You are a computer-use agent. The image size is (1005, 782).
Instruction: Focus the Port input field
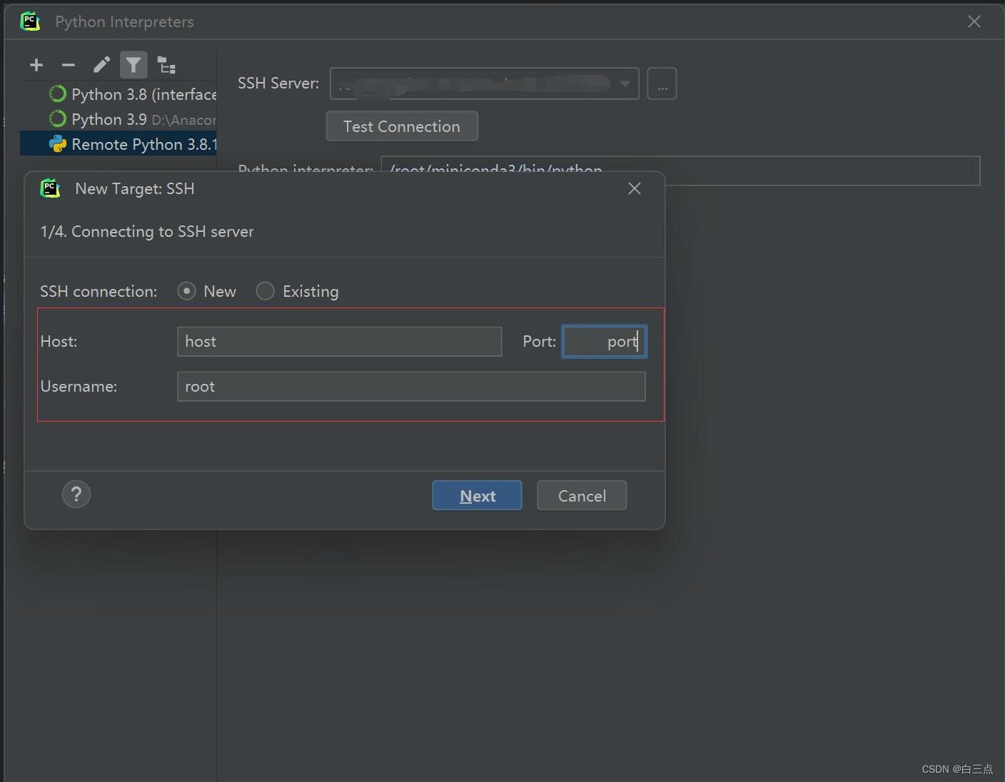coord(605,342)
